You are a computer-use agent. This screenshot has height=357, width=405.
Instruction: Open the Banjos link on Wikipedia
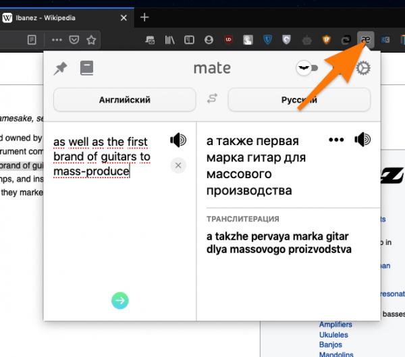point(330,345)
